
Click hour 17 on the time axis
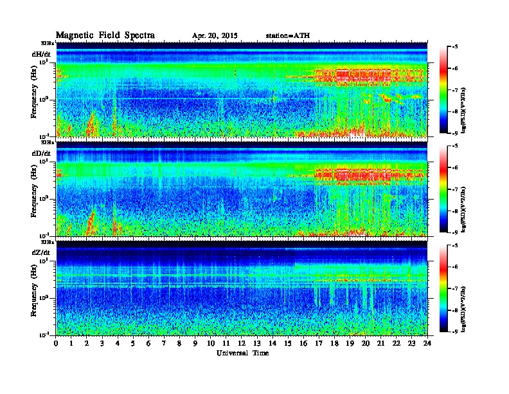click(x=319, y=343)
